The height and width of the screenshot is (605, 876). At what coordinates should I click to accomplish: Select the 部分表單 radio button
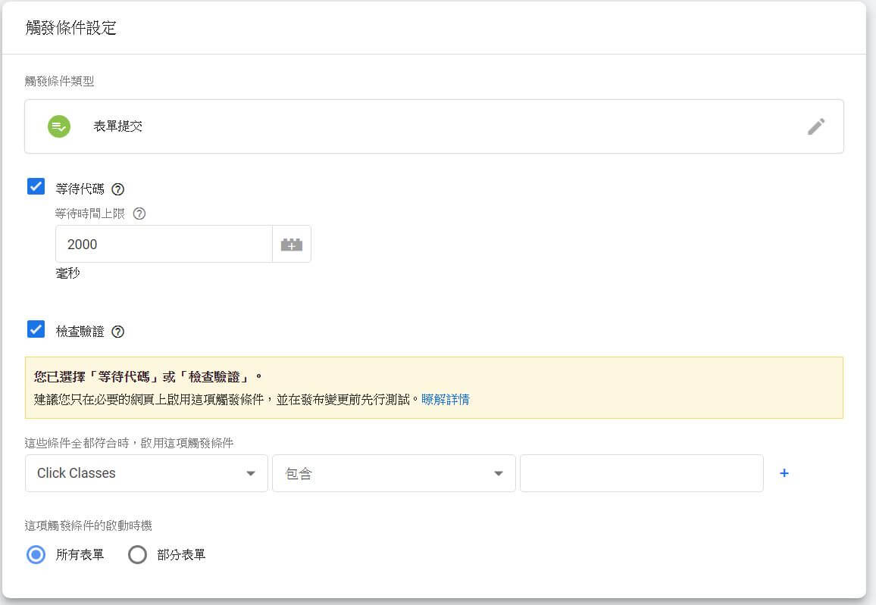click(137, 555)
